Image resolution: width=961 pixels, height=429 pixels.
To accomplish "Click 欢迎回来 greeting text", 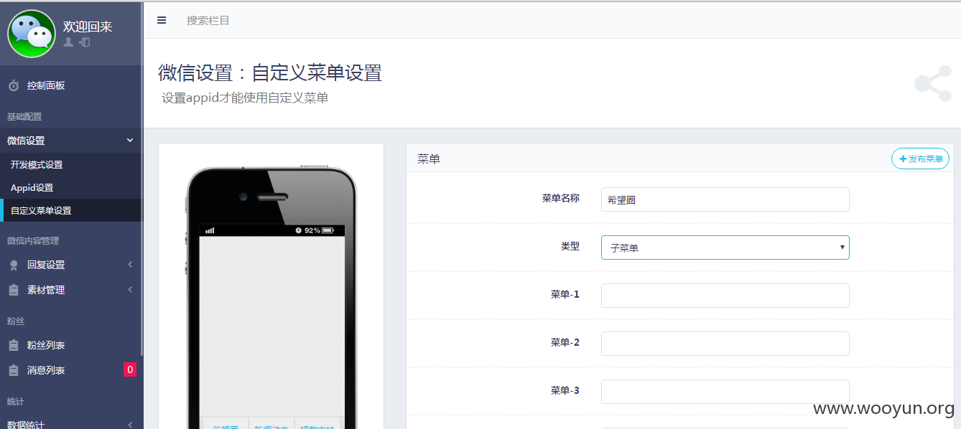I will pos(88,26).
